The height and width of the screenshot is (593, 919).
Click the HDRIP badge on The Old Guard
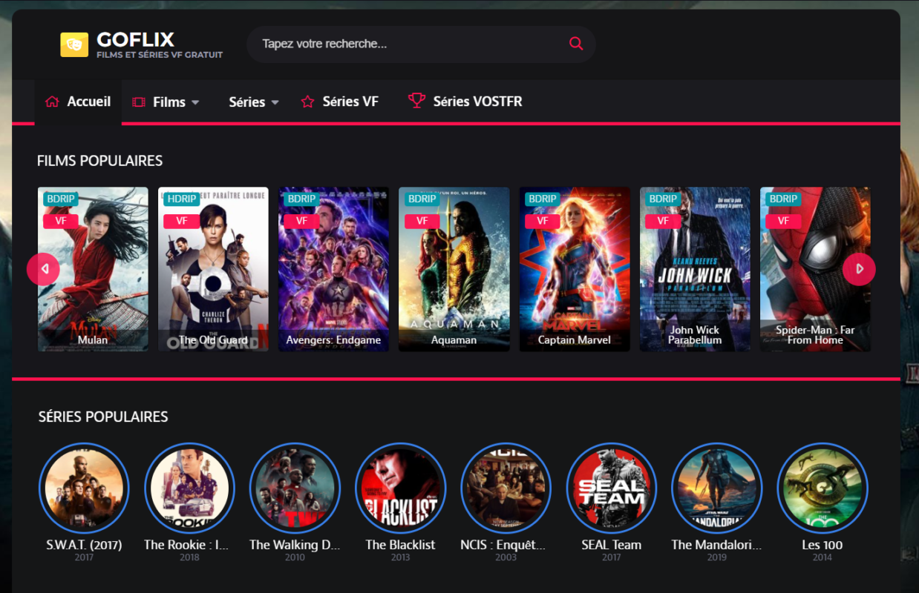[x=181, y=199]
